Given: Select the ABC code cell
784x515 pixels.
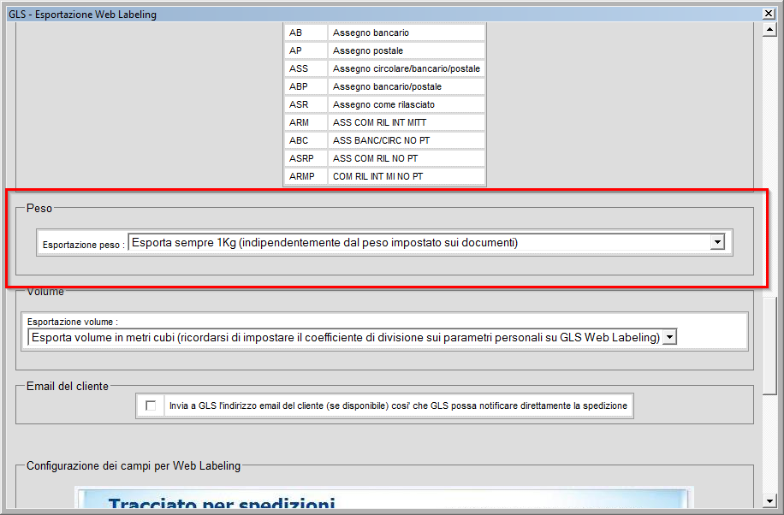Looking at the screenshot, I should pos(306,140).
